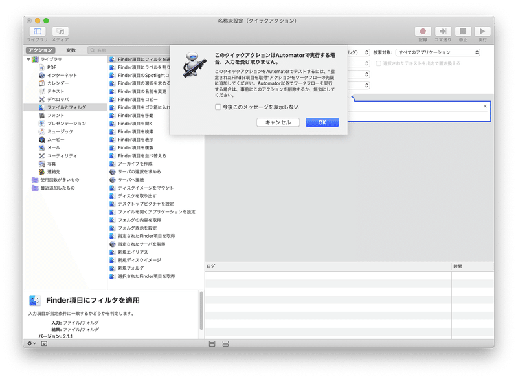
Task: Start recording with the 記録 button
Action: [423, 31]
